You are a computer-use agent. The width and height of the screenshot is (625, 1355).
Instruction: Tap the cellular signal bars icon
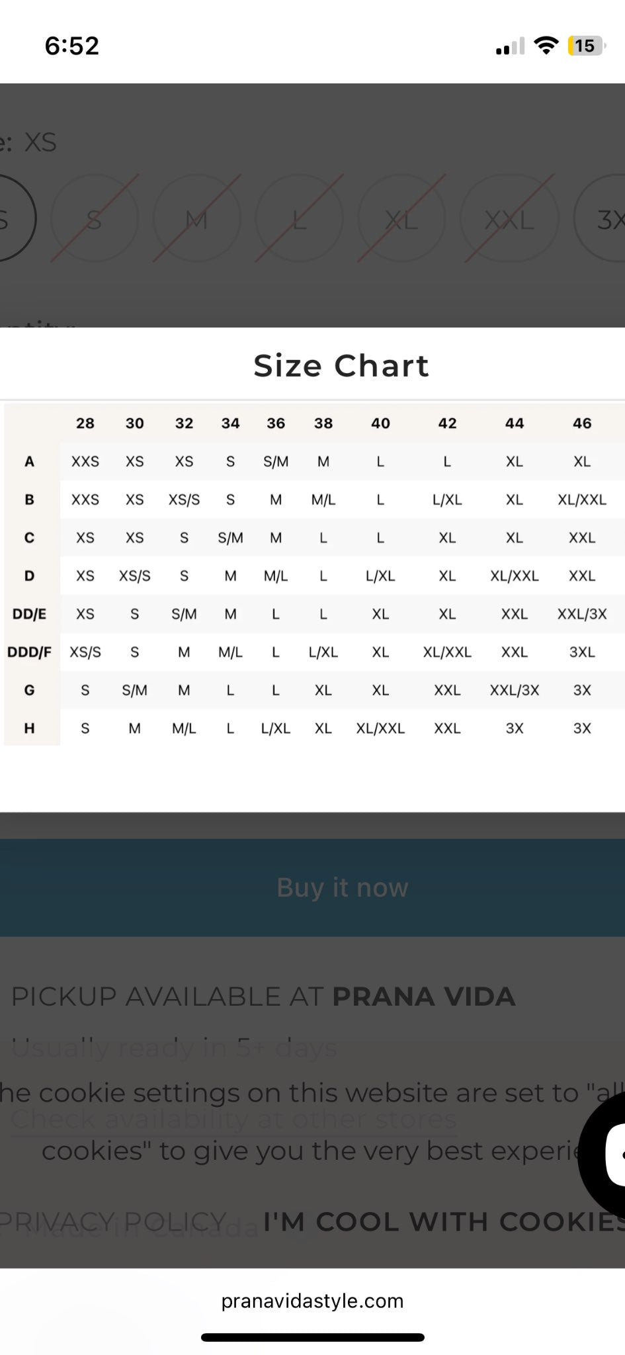point(510,46)
